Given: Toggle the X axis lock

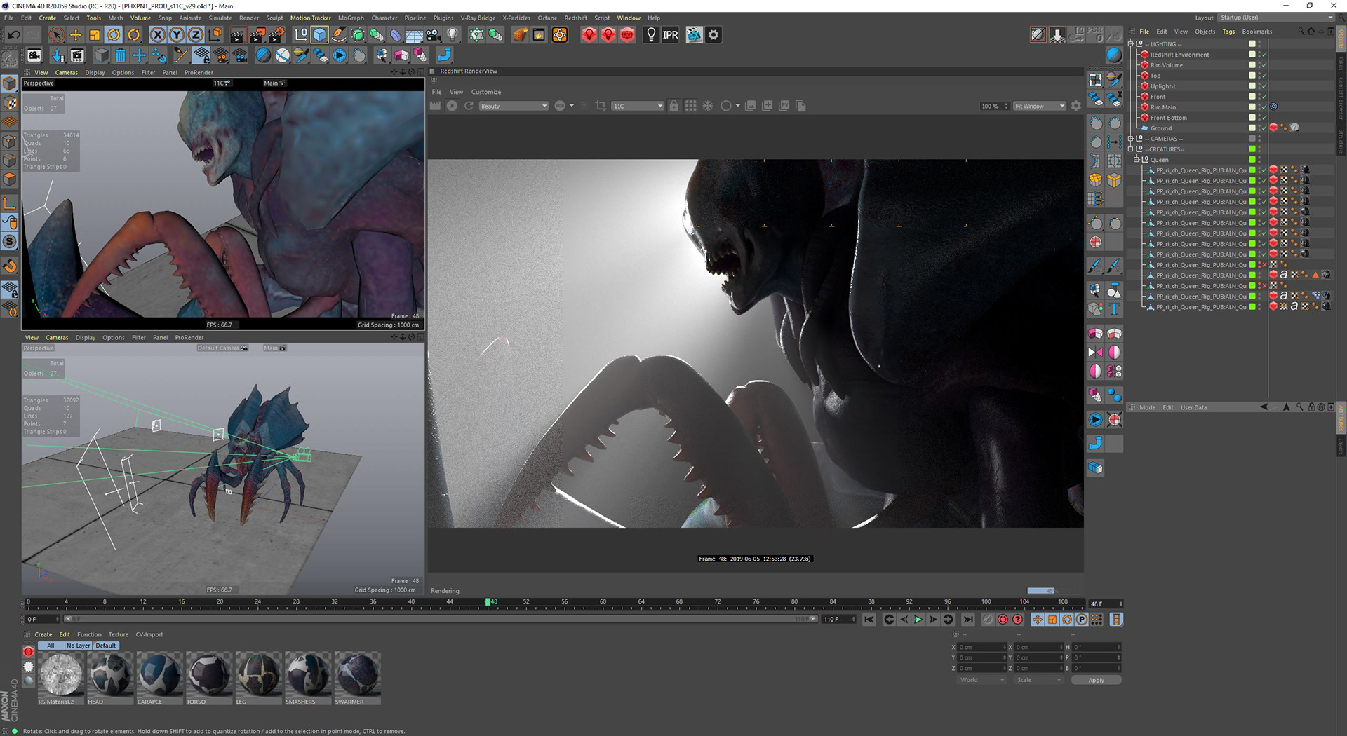Looking at the screenshot, I should (158, 35).
